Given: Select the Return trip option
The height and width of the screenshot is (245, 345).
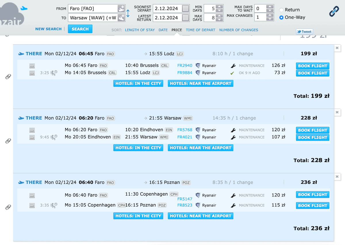Looking at the screenshot, I should pos(281,10).
